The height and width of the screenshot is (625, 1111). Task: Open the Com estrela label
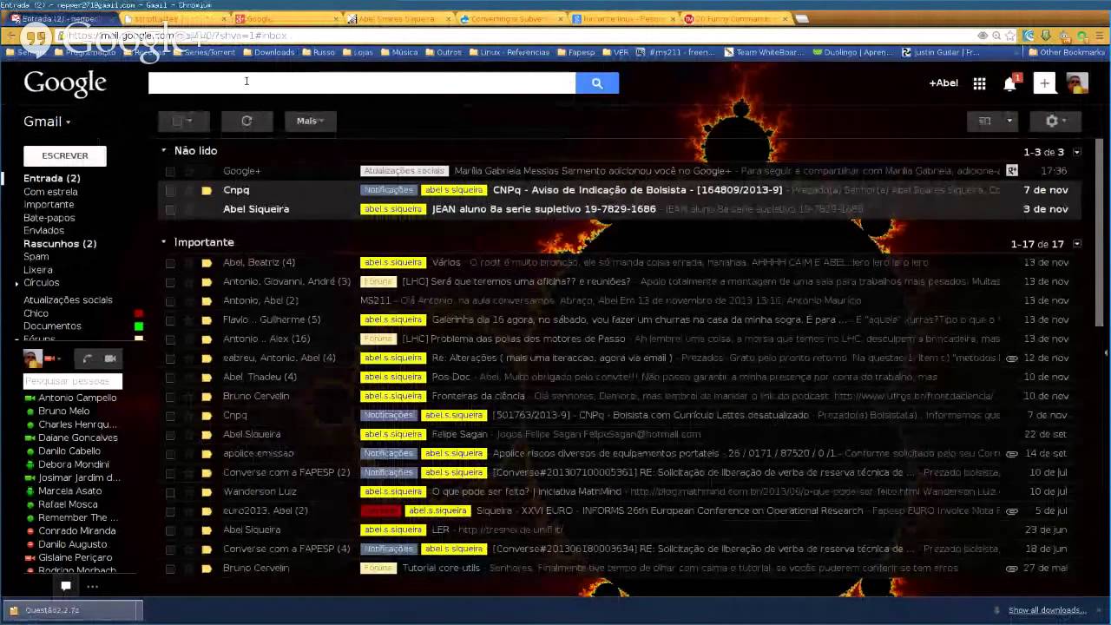click(x=50, y=192)
